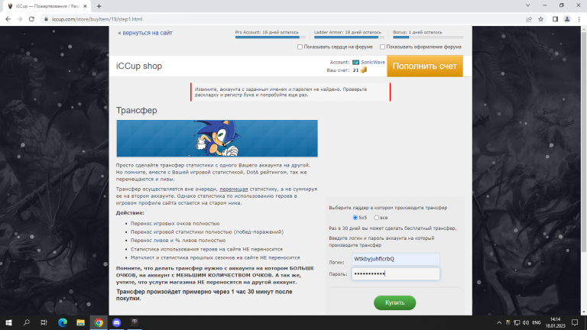Click the site padlock icon in the address bar

tap(46, 19)
